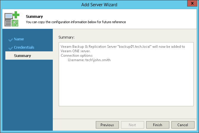The height and width of the screenshot is (133, 199).
Task: Click the greyed-out Next button
Action: coord(132,125)
